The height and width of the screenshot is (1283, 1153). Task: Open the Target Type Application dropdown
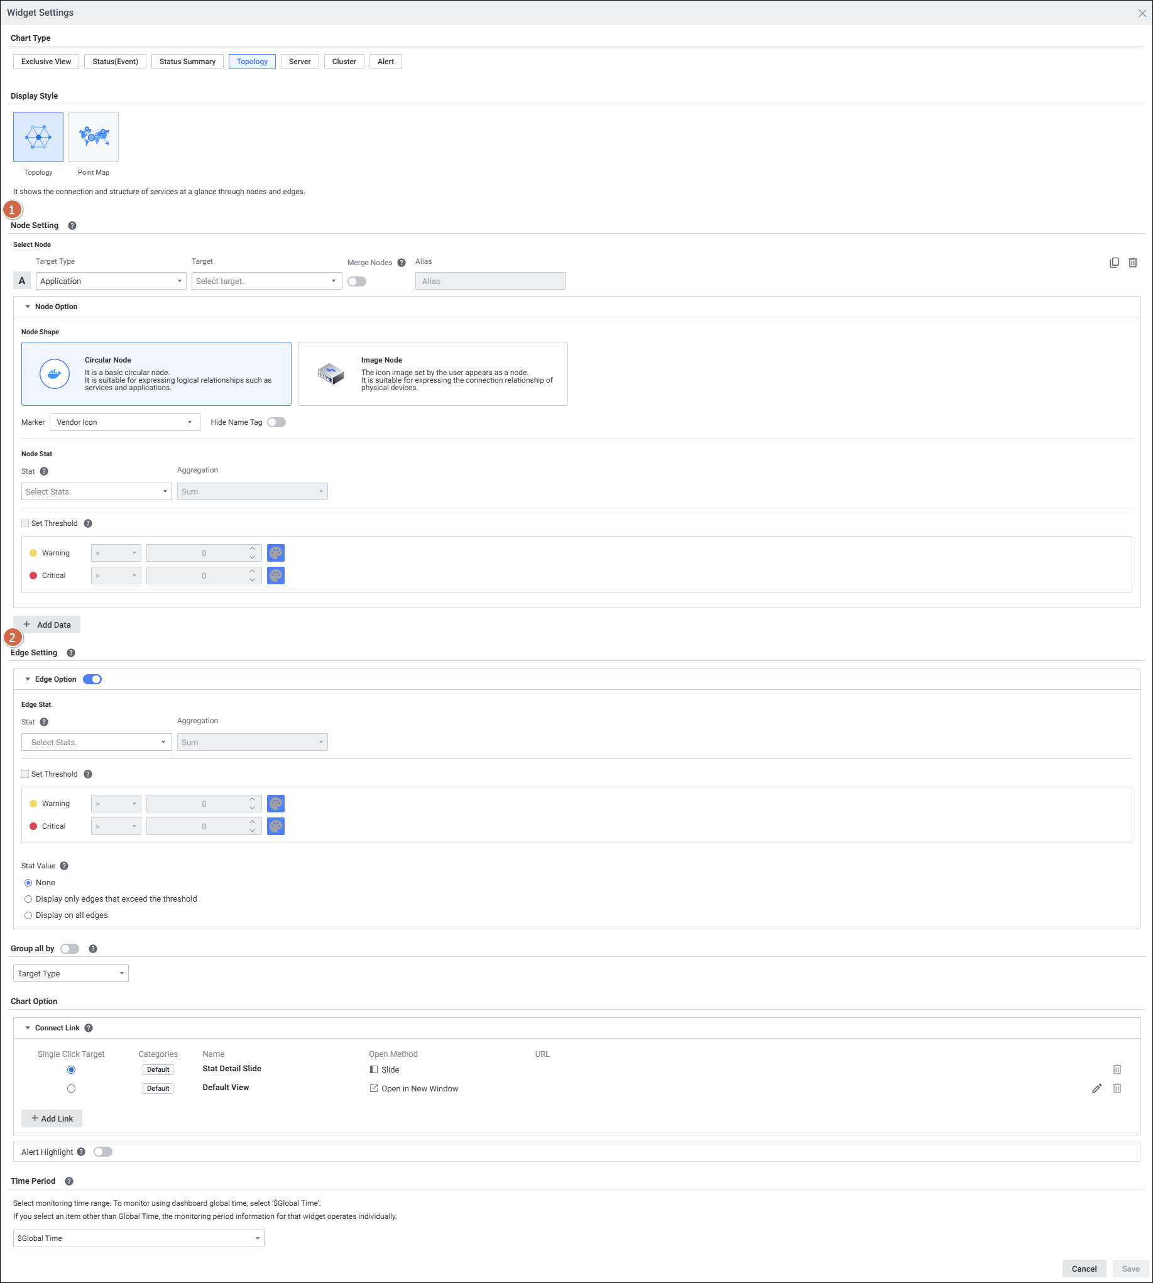pyautogui.click(x=111, y=281)
